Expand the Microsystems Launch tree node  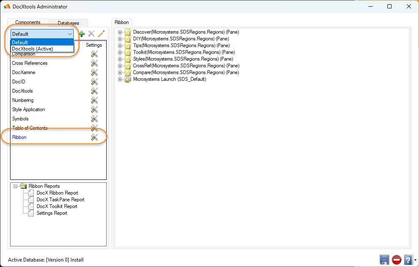120,79
